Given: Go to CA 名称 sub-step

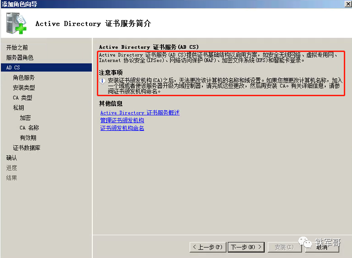Looking at the screenshot, I should pyautogui.click(x=29, y=128).
